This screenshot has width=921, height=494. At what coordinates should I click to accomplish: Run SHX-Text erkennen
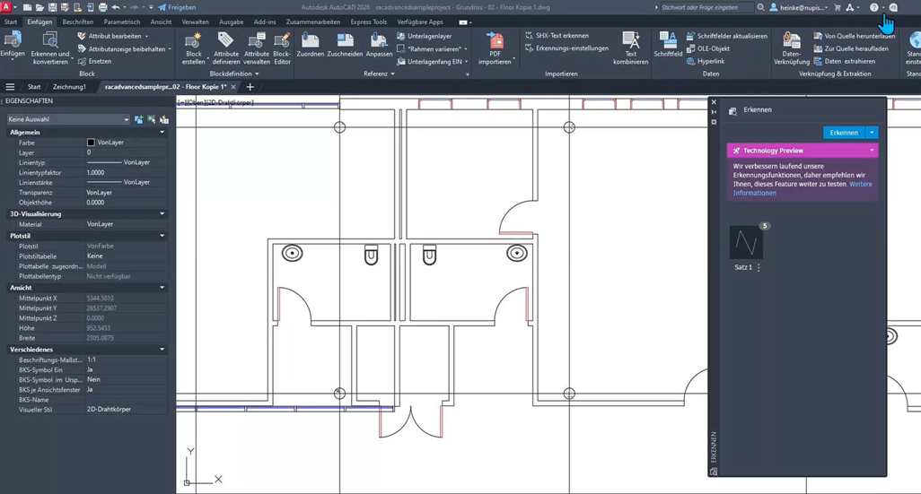click(x=557, y=36)
